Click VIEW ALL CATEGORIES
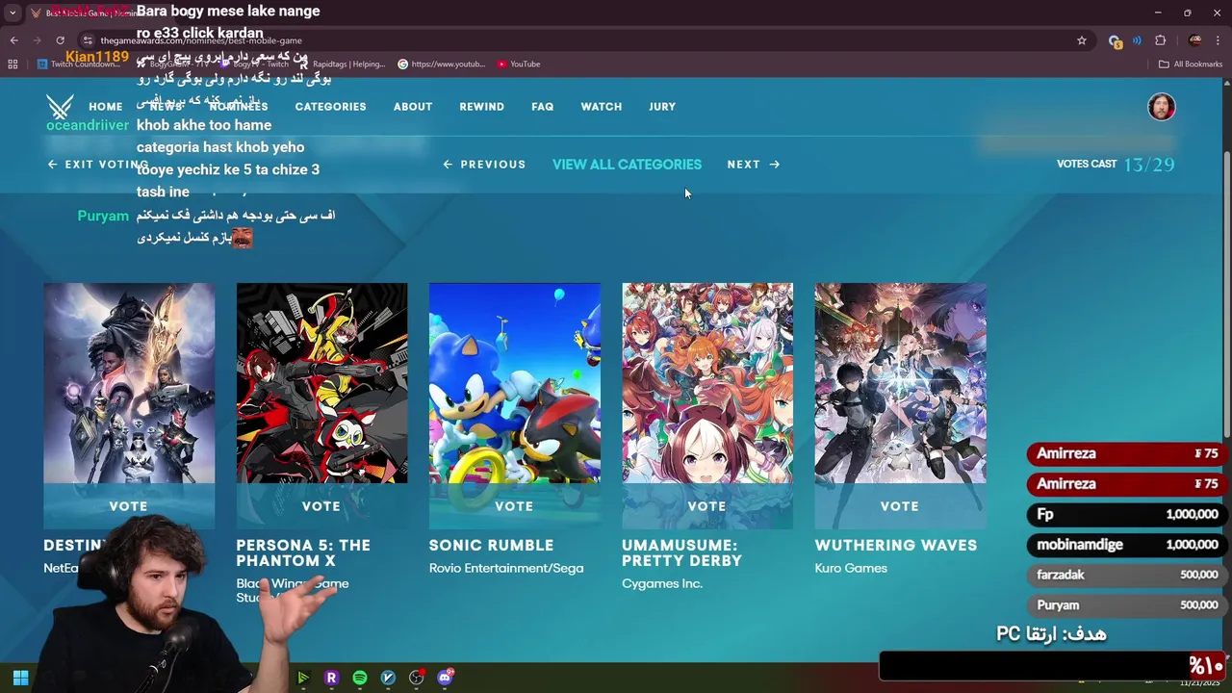 click(627, 165)
